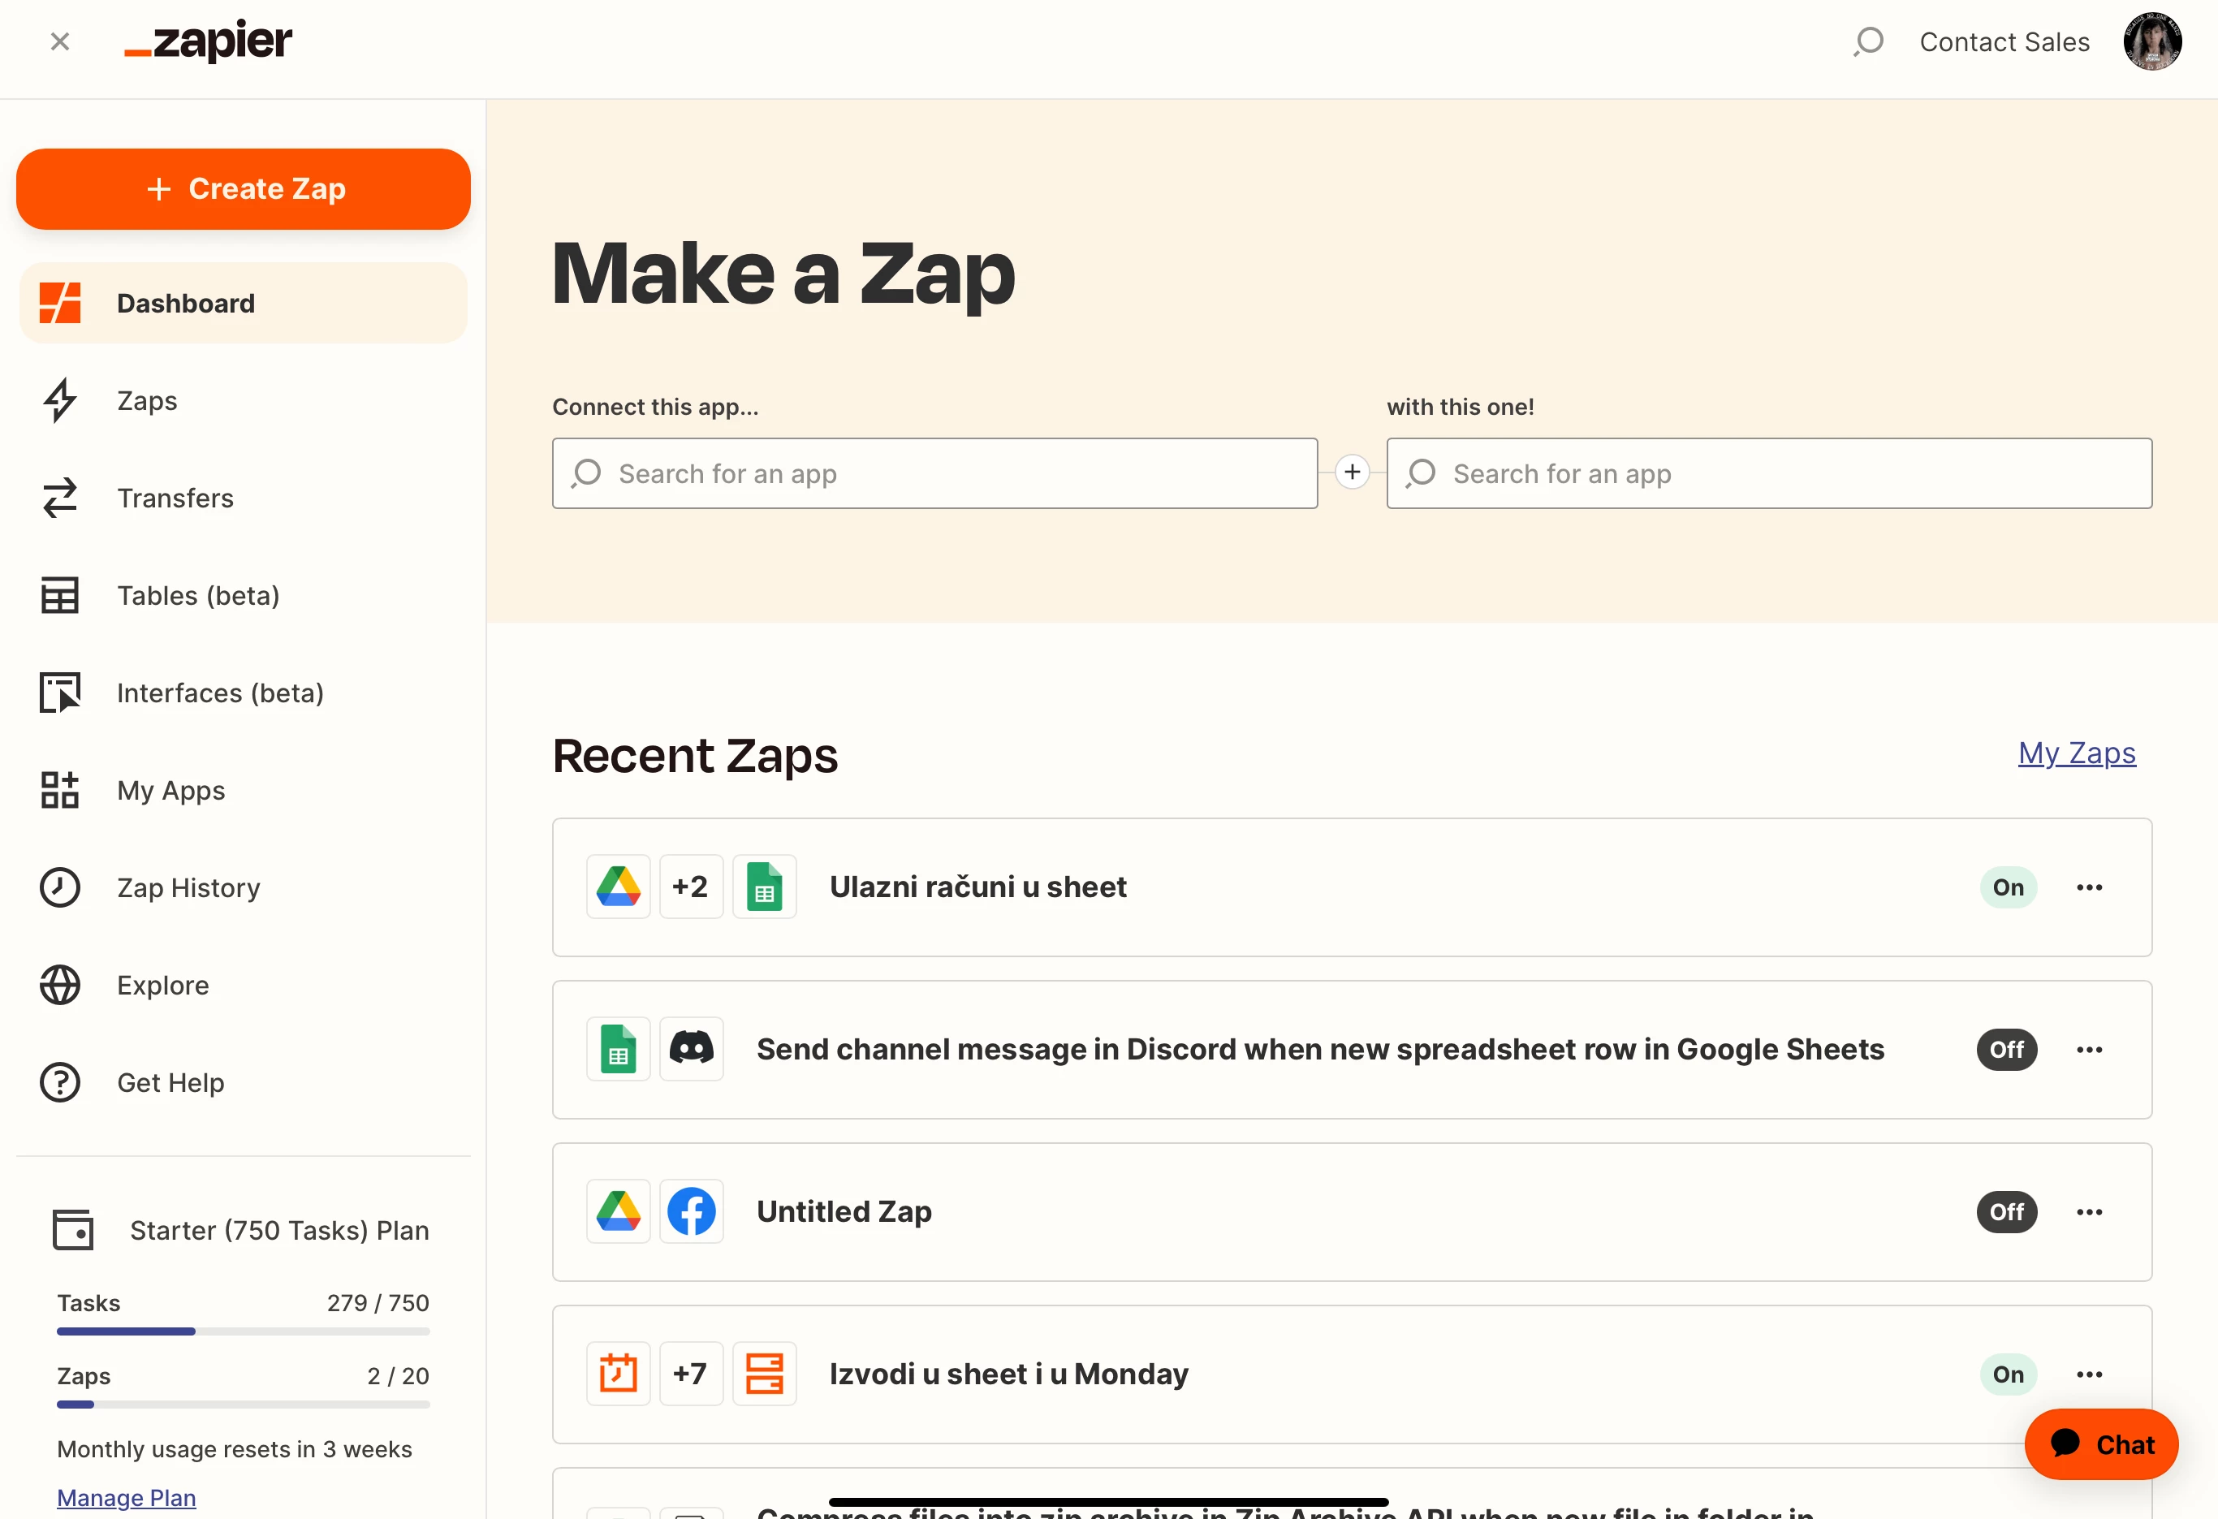Select Interfaces (beta) in sidebar

pyautogui.click(x=219, y=693)
